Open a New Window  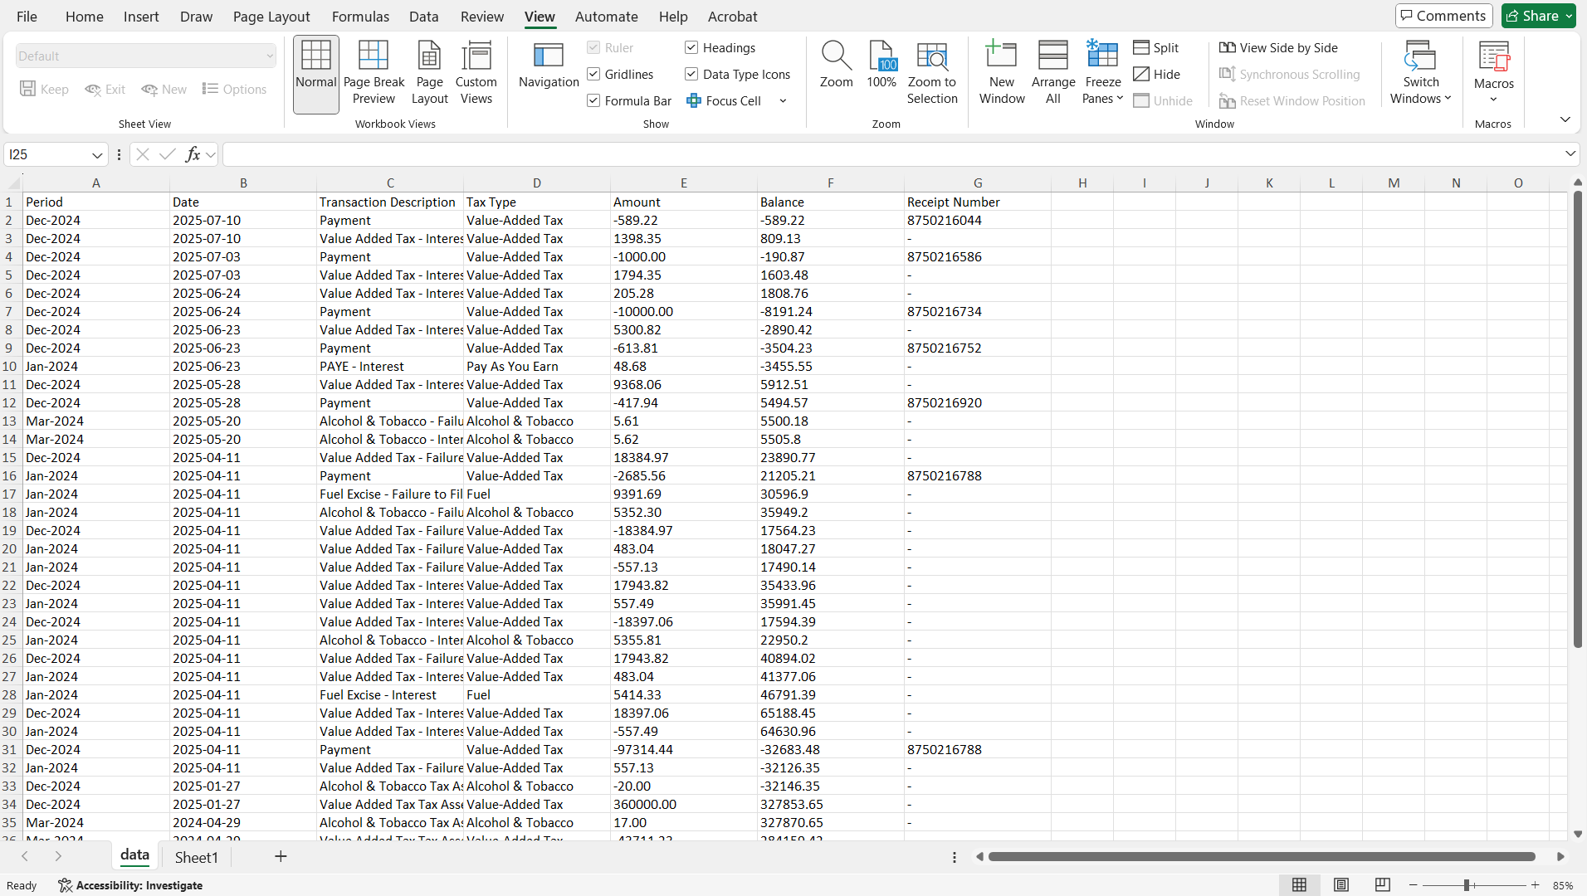coord(1002,73)
